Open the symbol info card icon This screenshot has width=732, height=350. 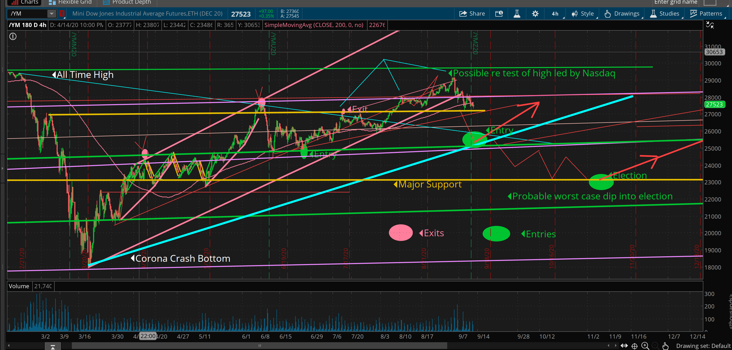[499, 14]
